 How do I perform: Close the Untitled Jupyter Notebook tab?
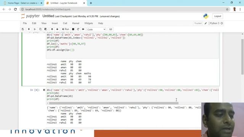coord(84,3)
